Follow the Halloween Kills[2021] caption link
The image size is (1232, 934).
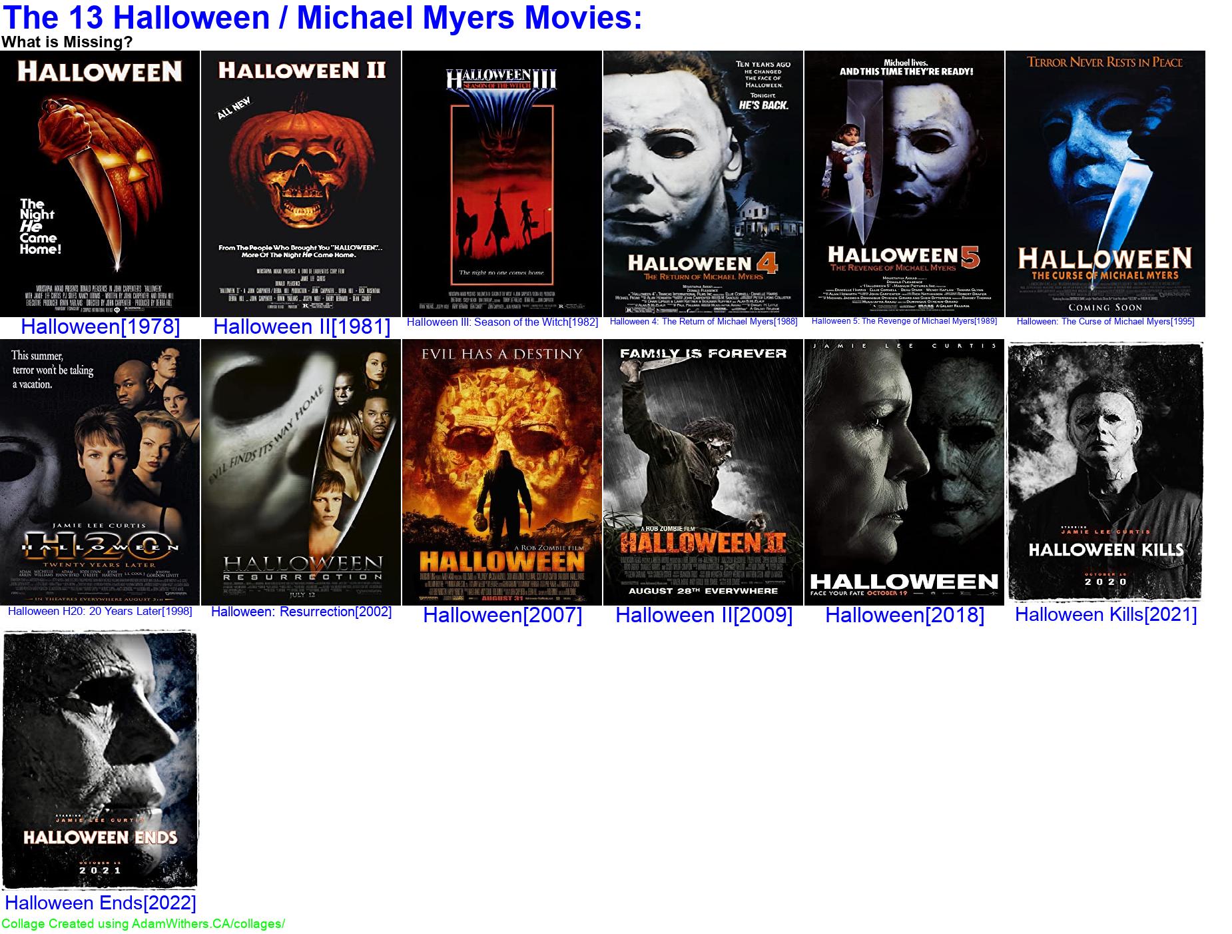[1105, 614]
